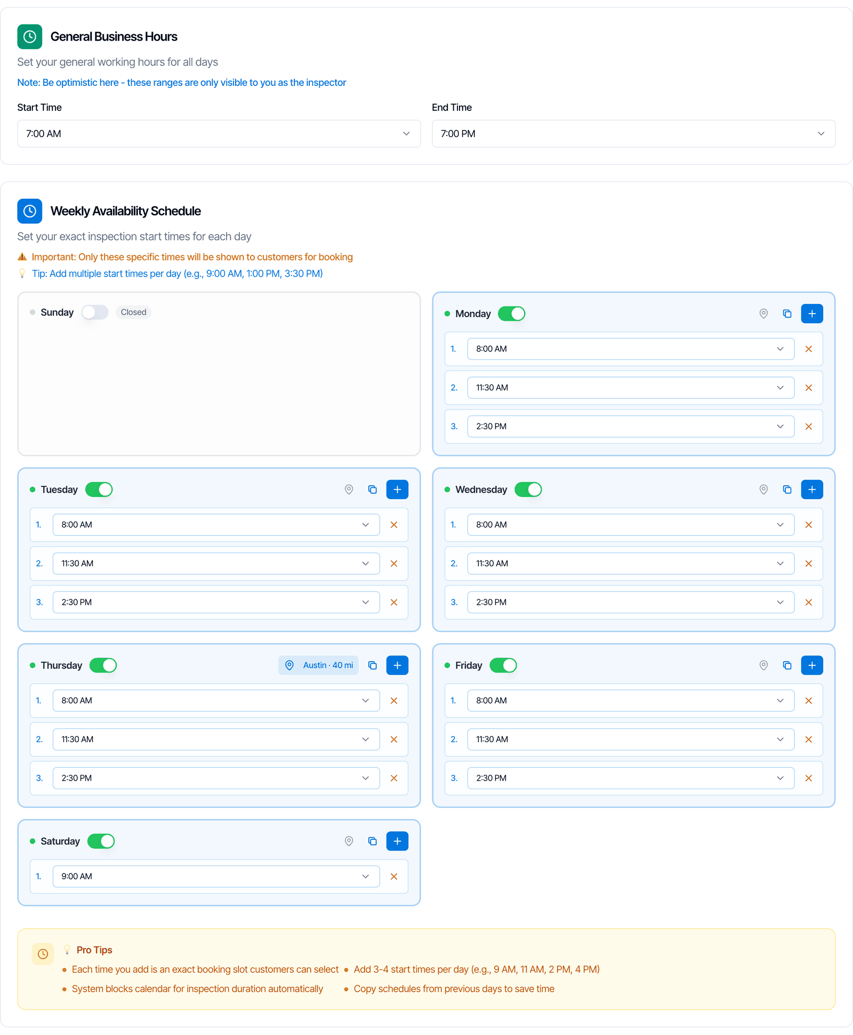This screenshot has width=853, height=1035.
Task: Switch off Wednesday availability
Action: tap(528, 490)
